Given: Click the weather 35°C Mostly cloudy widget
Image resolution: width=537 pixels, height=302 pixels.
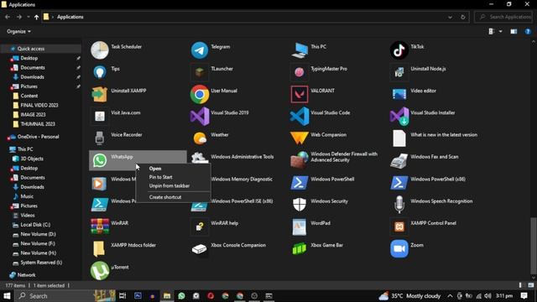Looking at the screenshot, I should pyautogui.click(x=409, y=296).
